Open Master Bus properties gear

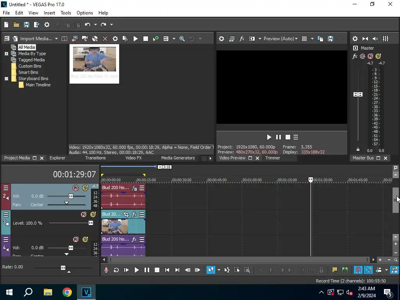(355, 39)
